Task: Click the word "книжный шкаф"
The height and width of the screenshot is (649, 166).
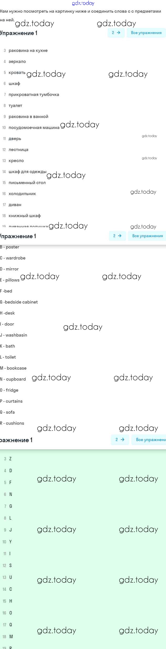Action: pos(25,216)
